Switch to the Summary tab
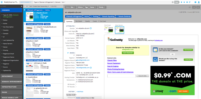This screenshot has height=99, width=201. click(69, 21)
